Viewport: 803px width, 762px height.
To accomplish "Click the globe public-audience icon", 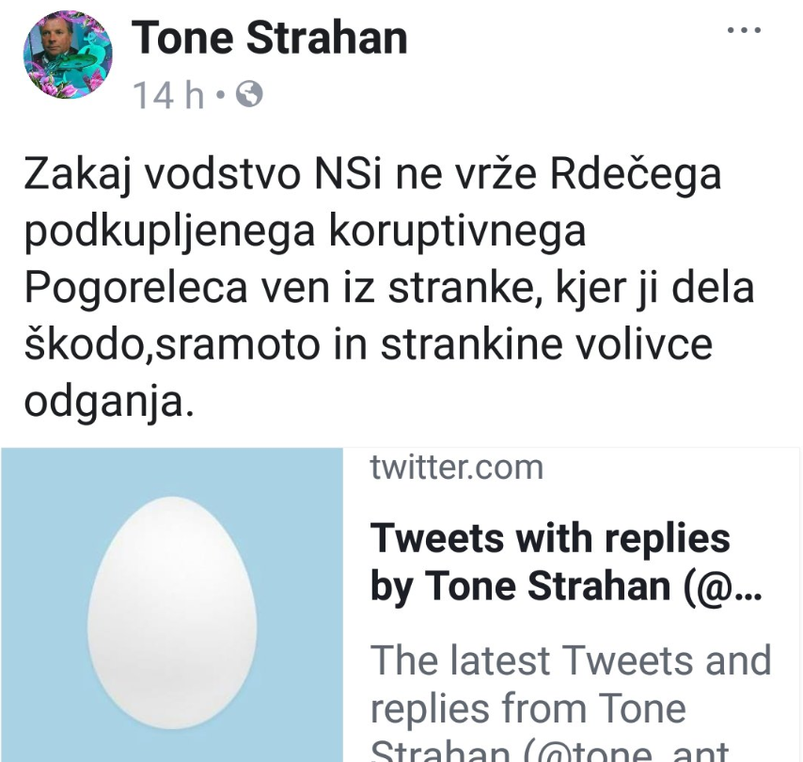I will tap(251, 94).
